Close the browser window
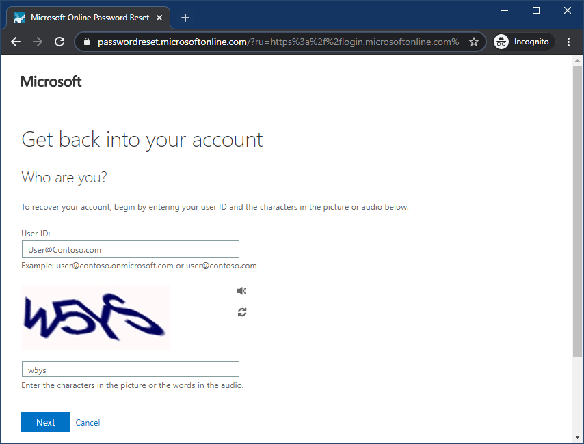The height and width of the screenshot is (444, 584). click(567, 10)
